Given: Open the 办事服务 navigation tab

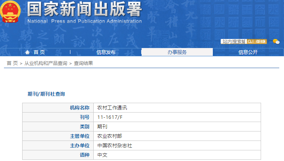Looking at the screenshot, I should click(177, 52).
